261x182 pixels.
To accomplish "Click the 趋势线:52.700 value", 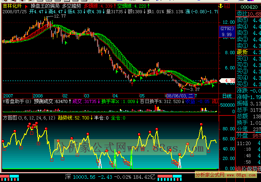I will coord(75,118).
